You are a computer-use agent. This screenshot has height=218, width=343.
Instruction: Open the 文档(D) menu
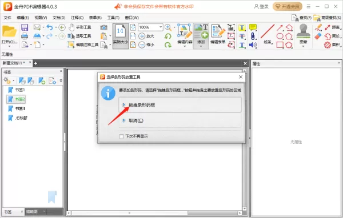pyautogui.click(x=59, y=18)
